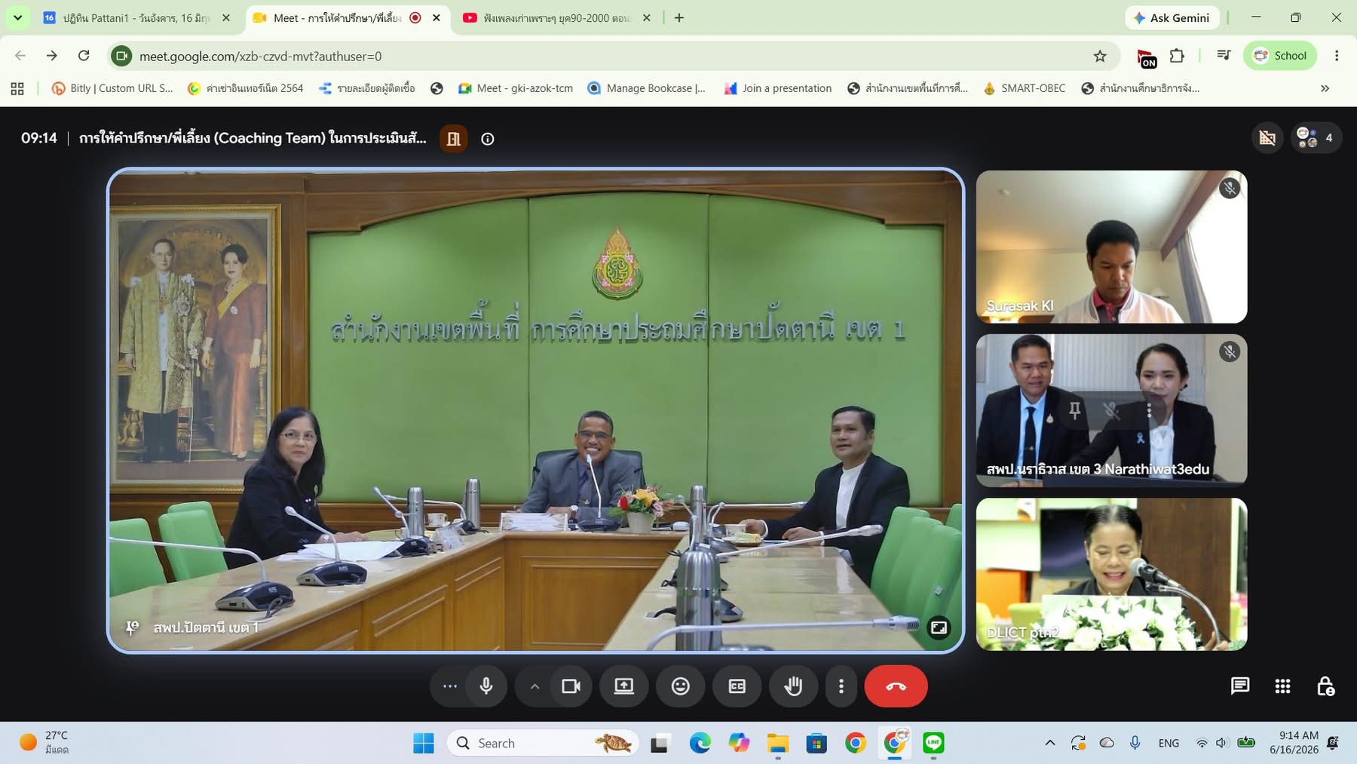Bookmark this page with the star icon
The image size is (1357, 764).
(x=1100, y=56)
